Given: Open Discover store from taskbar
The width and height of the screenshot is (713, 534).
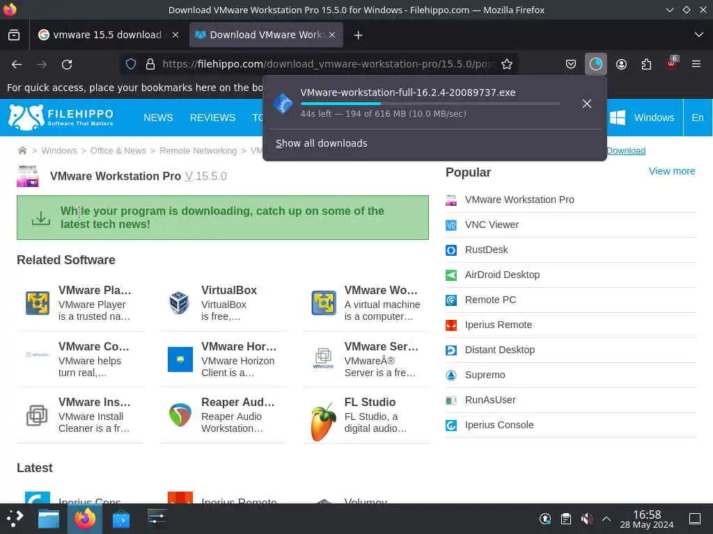Looking at the screenshot, I should point(121,519).
